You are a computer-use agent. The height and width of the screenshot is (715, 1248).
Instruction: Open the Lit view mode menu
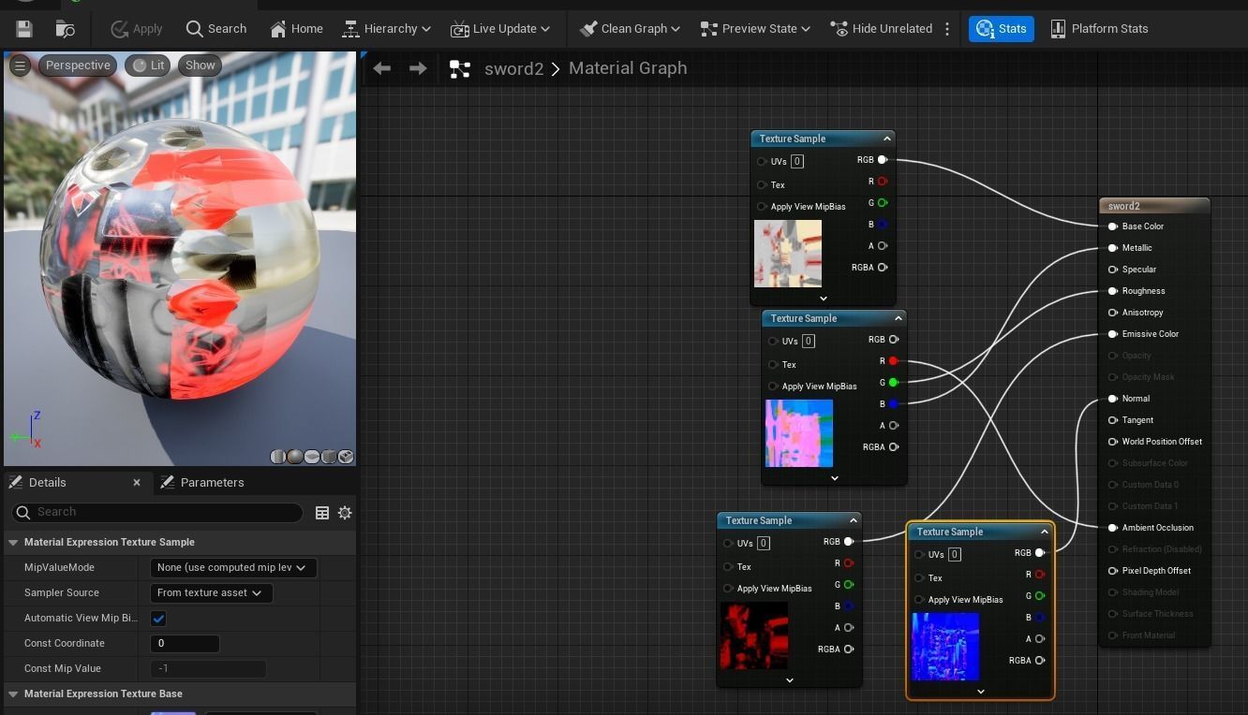(148, 66)
